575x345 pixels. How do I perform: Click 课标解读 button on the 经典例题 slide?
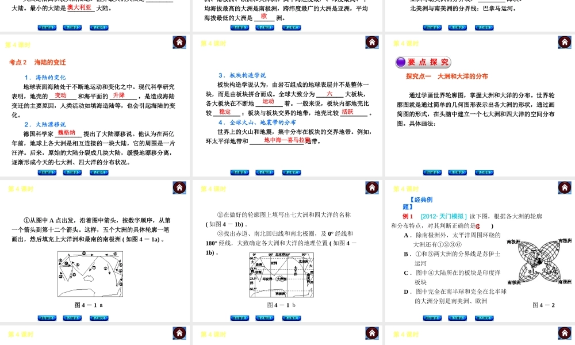point(432,318)
